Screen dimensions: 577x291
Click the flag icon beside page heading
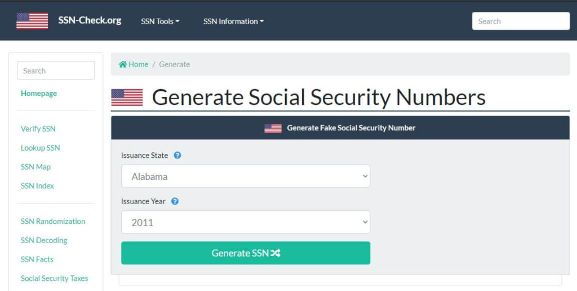coord(127,98)
